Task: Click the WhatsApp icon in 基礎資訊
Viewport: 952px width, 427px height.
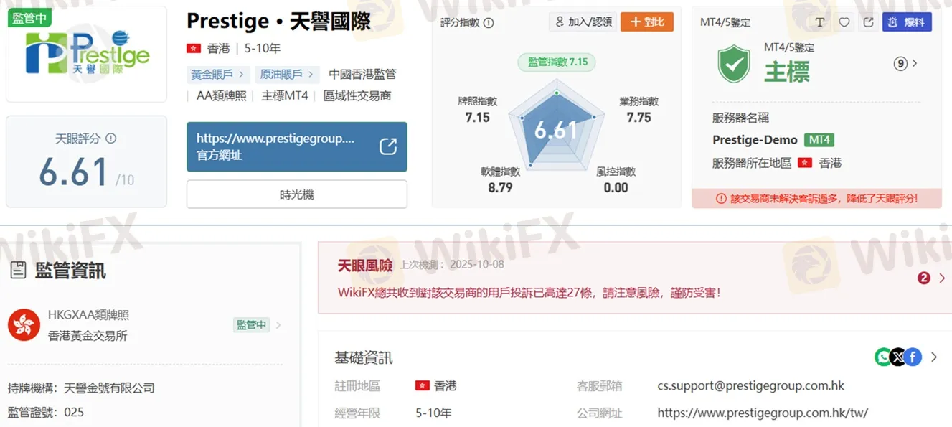Action: tap(883, 357)
